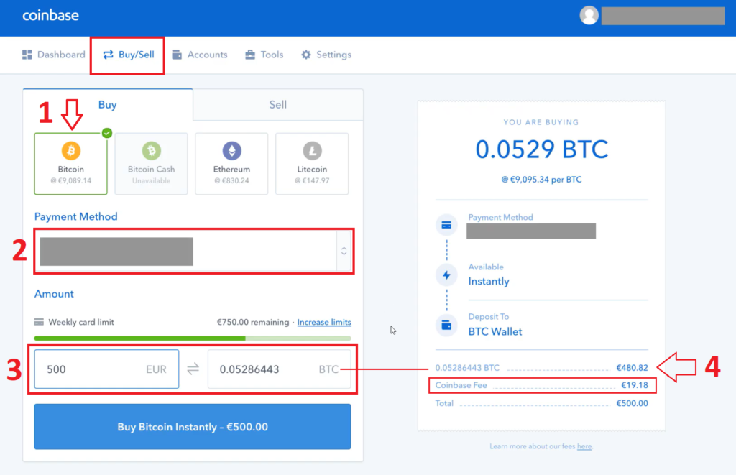This screenshot has height=475, width=736.
Task: Click the coinbase logo
Action: tap(51, 15)
